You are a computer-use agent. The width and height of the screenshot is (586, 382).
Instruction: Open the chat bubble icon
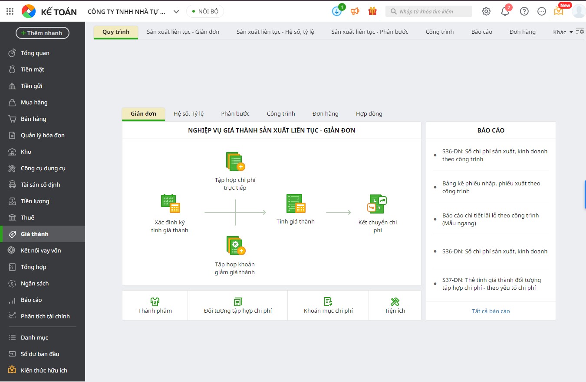542,11
